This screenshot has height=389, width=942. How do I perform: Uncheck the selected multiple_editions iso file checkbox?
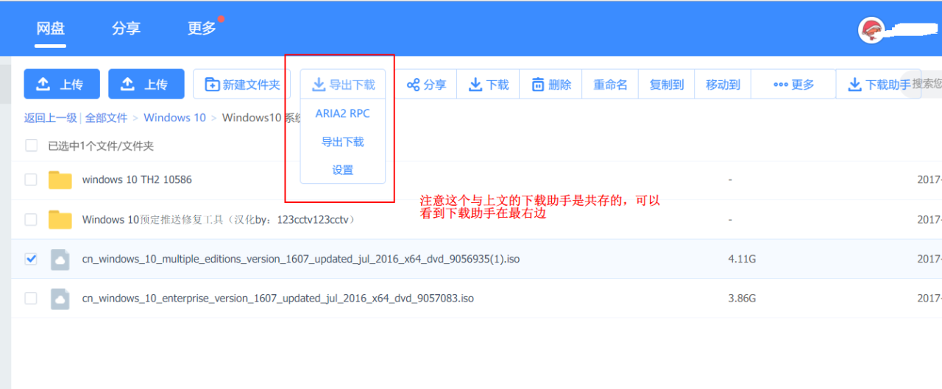[x=31, y=259]
